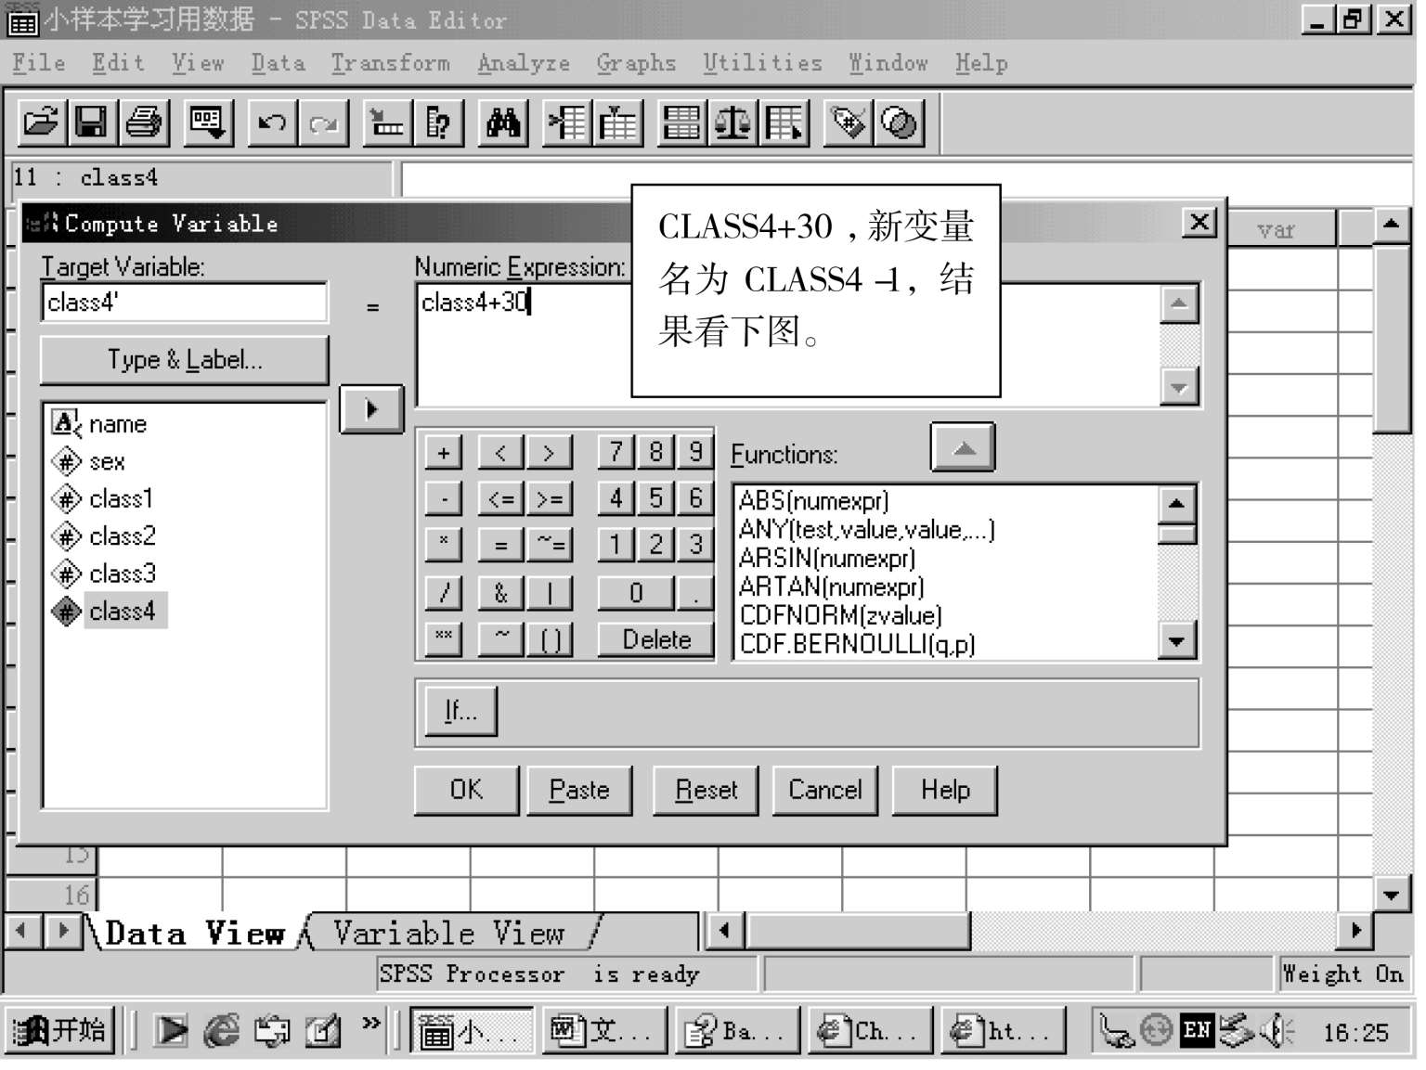Click the parentheses keypad button
Screen dimensions: 1426x1070
coord(551,639)
